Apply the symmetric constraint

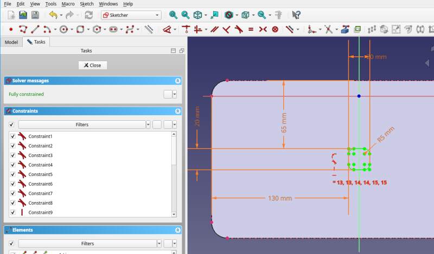click(263, 29)
